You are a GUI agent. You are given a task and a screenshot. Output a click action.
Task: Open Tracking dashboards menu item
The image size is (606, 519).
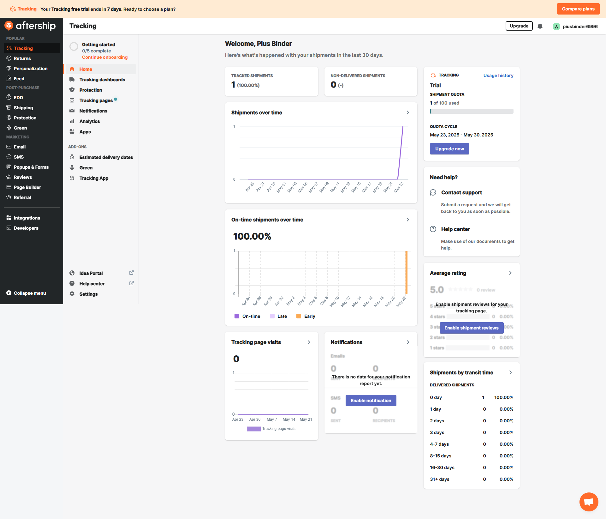[x=102, y=80]
